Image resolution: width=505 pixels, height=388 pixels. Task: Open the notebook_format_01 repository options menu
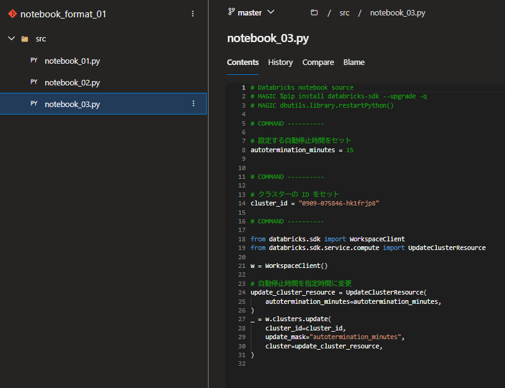(192, 14)
